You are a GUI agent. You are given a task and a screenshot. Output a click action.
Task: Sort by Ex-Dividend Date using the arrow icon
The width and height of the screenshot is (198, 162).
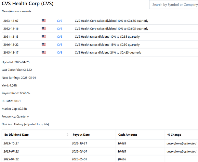pos(68,134)
